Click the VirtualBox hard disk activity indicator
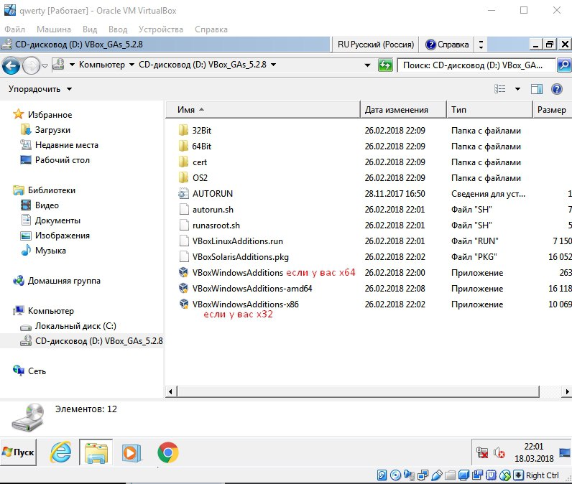 382,475
